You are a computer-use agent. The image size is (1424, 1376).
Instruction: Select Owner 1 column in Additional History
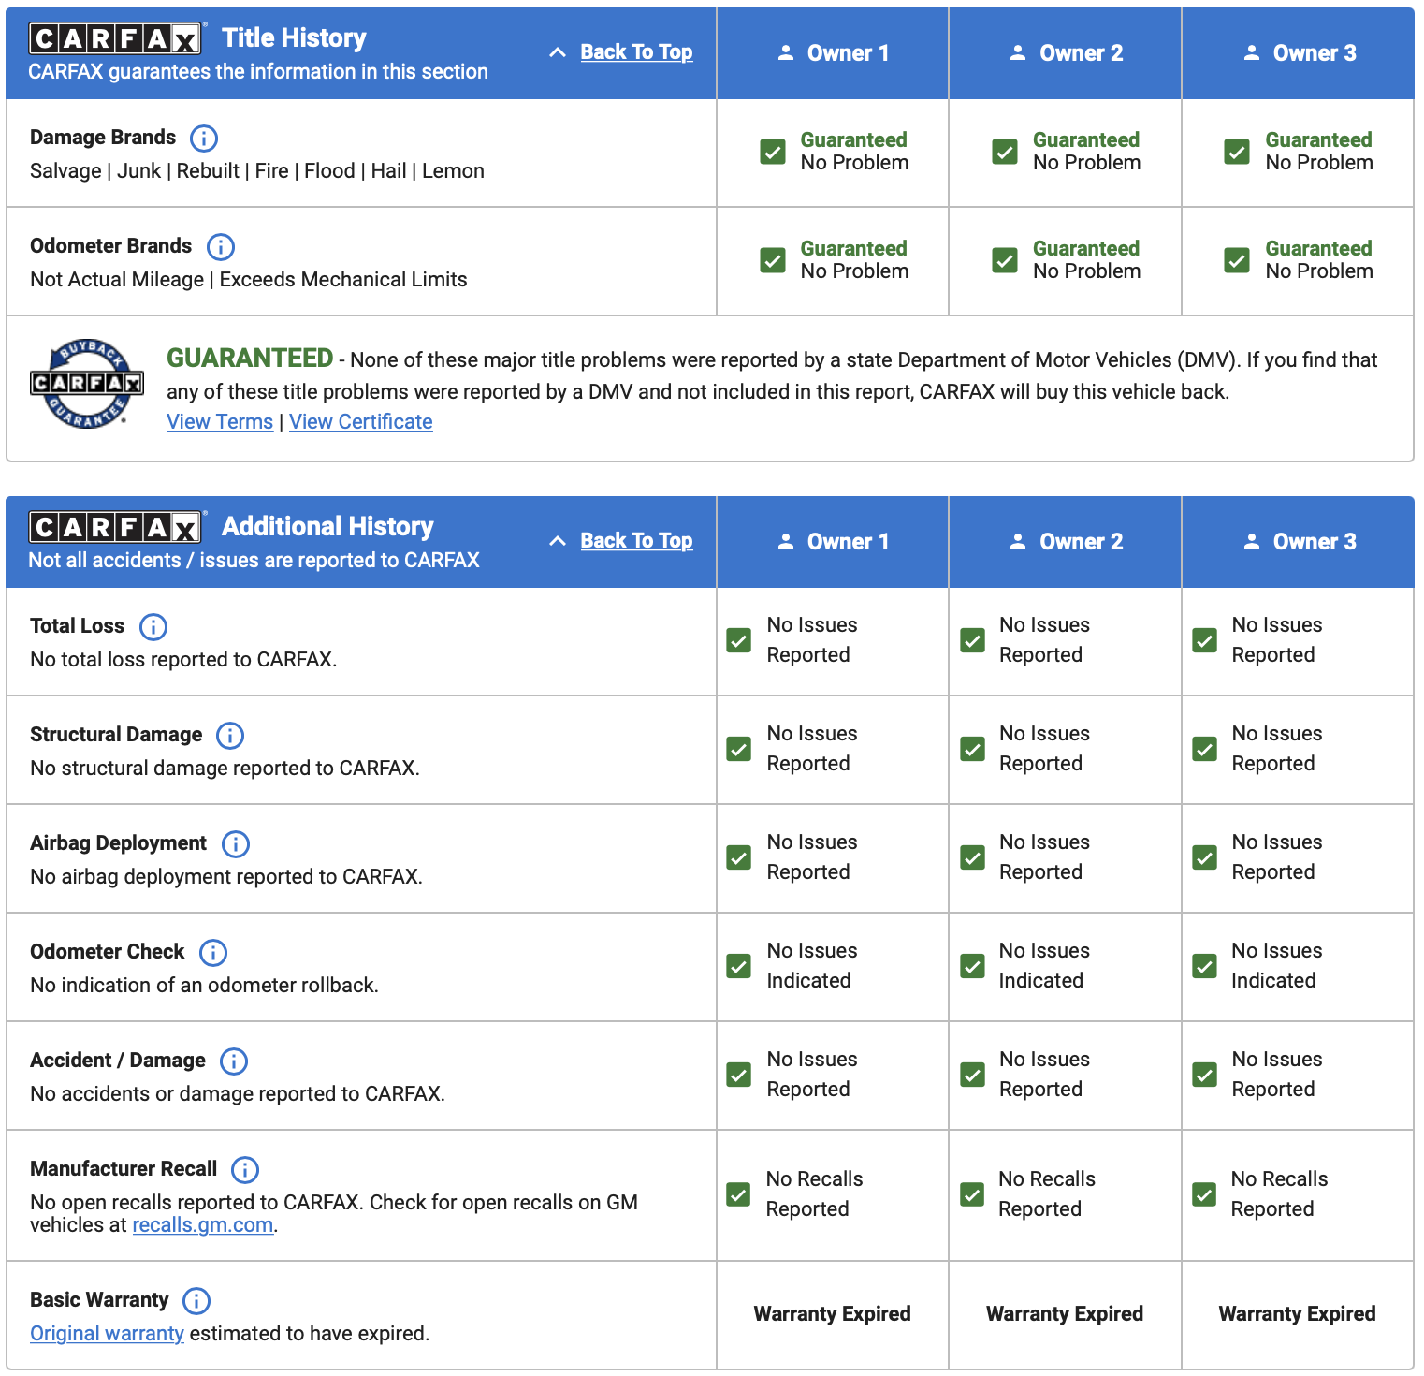833,542
